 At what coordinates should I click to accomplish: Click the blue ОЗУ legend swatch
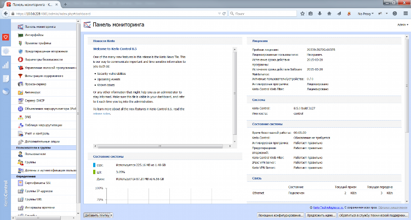(x=94, y=165)
